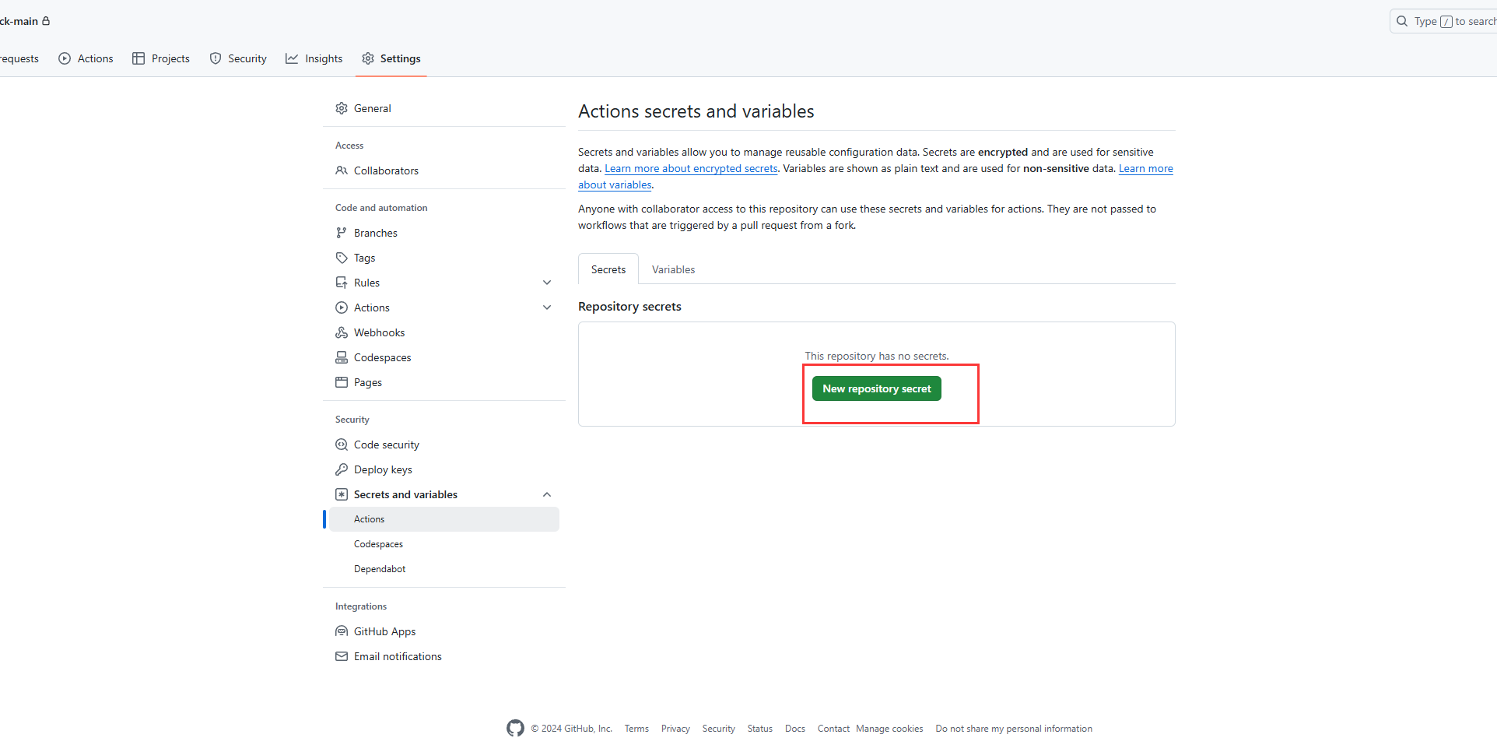Open Learn more about encrypted secrets link
1497x745 pixels.
coord(691,168)
